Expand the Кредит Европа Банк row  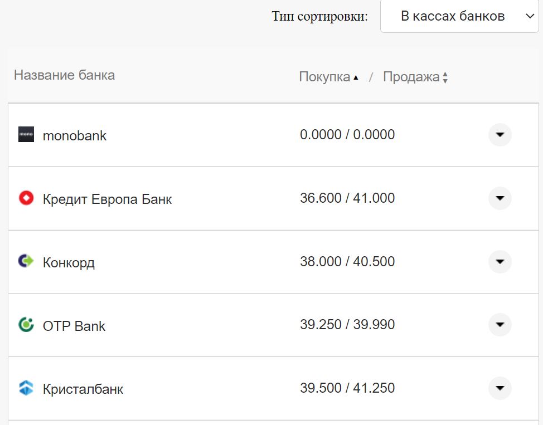click(x=500, y=198)
